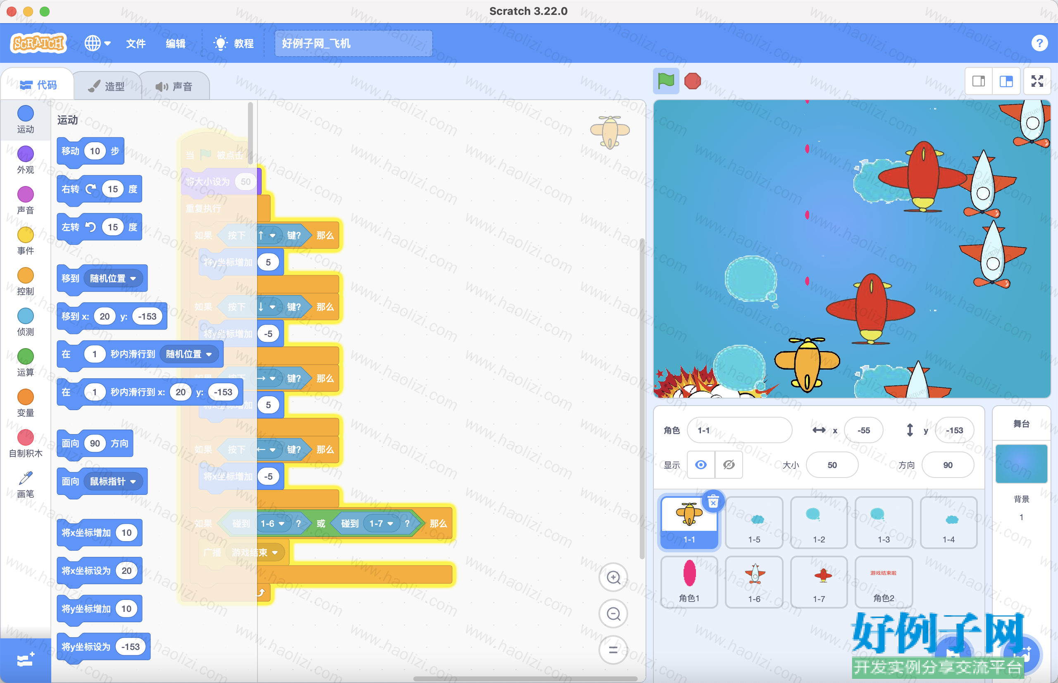Zoom in the code workspace

(613, 578)
